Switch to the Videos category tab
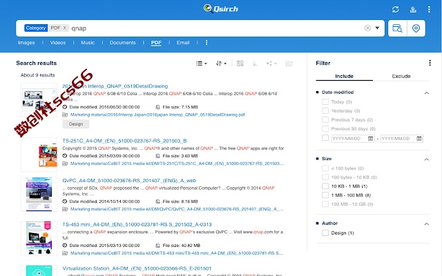Image resolution: width=442 pixels, height=276 pixels. 58,43
